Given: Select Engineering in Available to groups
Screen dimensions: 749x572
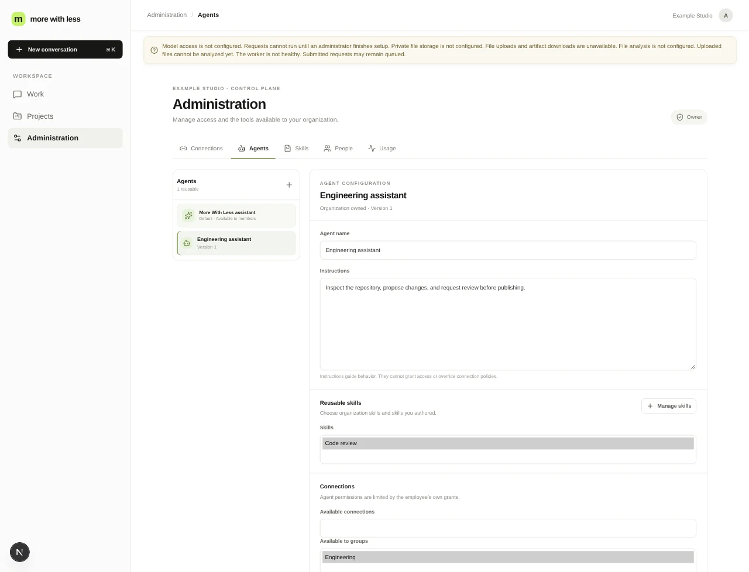Looking at the screenshot, I should [508, 557].
